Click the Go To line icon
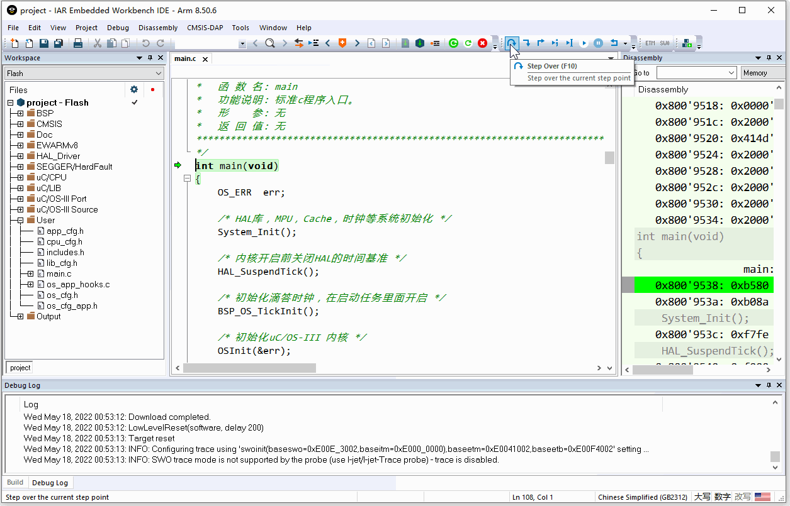 313,43
